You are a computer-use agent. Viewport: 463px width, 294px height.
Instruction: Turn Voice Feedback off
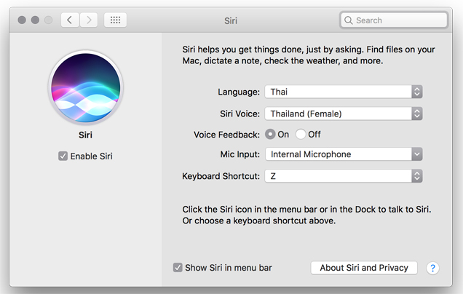(301, 135)
